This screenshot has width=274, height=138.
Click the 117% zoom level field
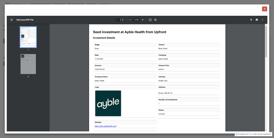(136, 20)
